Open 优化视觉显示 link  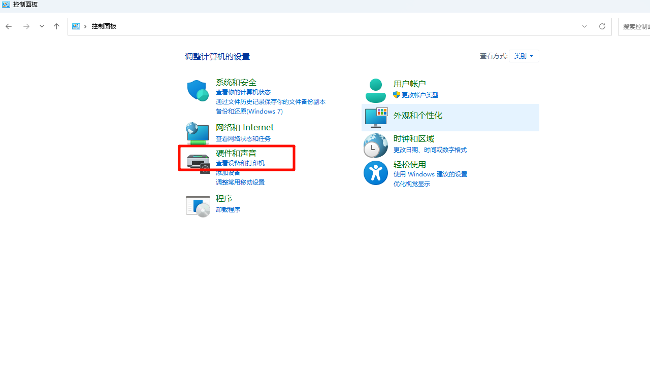click(412, 184)
